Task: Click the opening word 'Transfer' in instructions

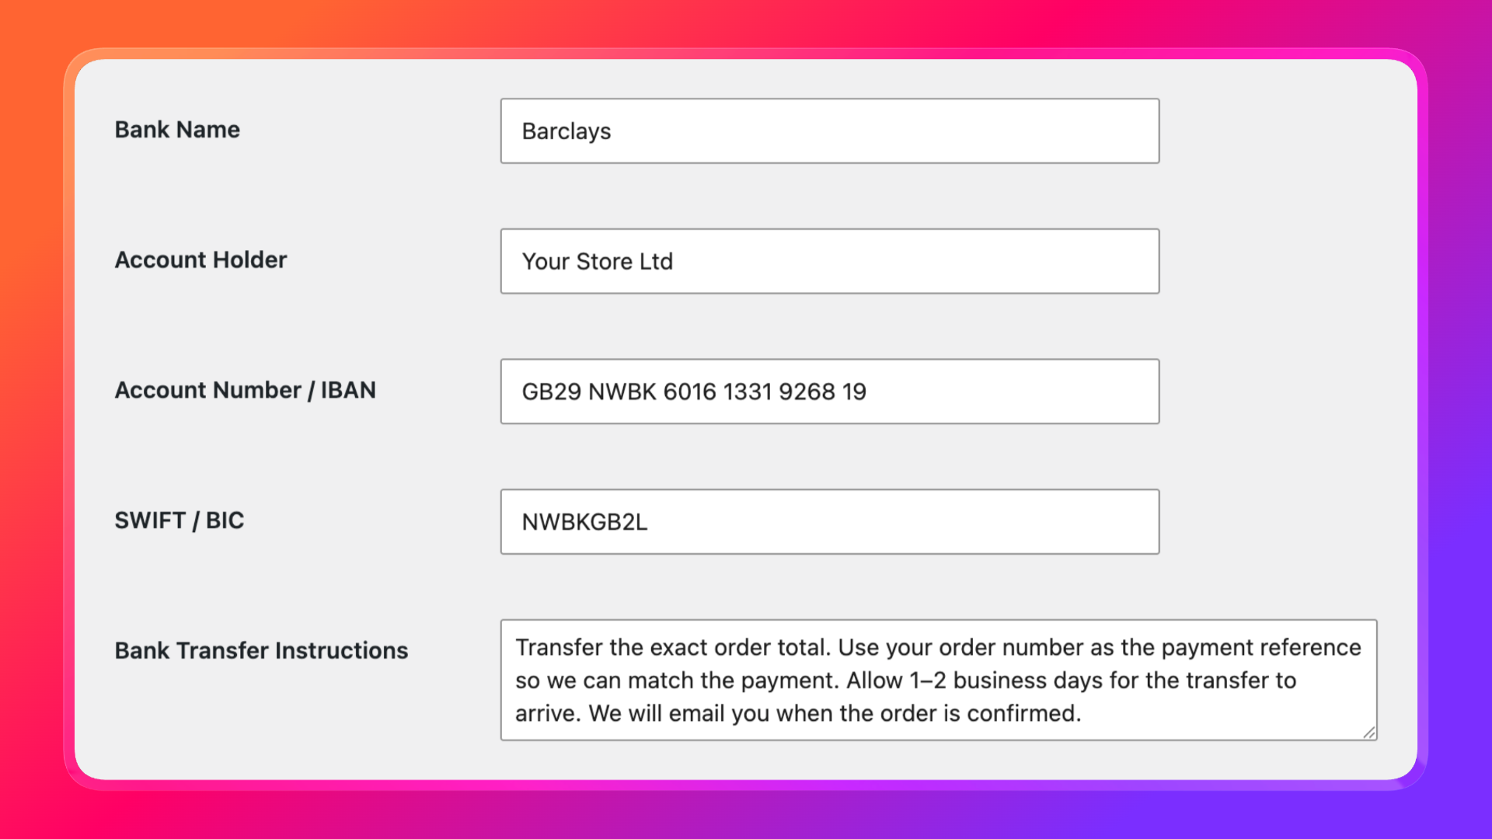Action: tap(559, 647)
